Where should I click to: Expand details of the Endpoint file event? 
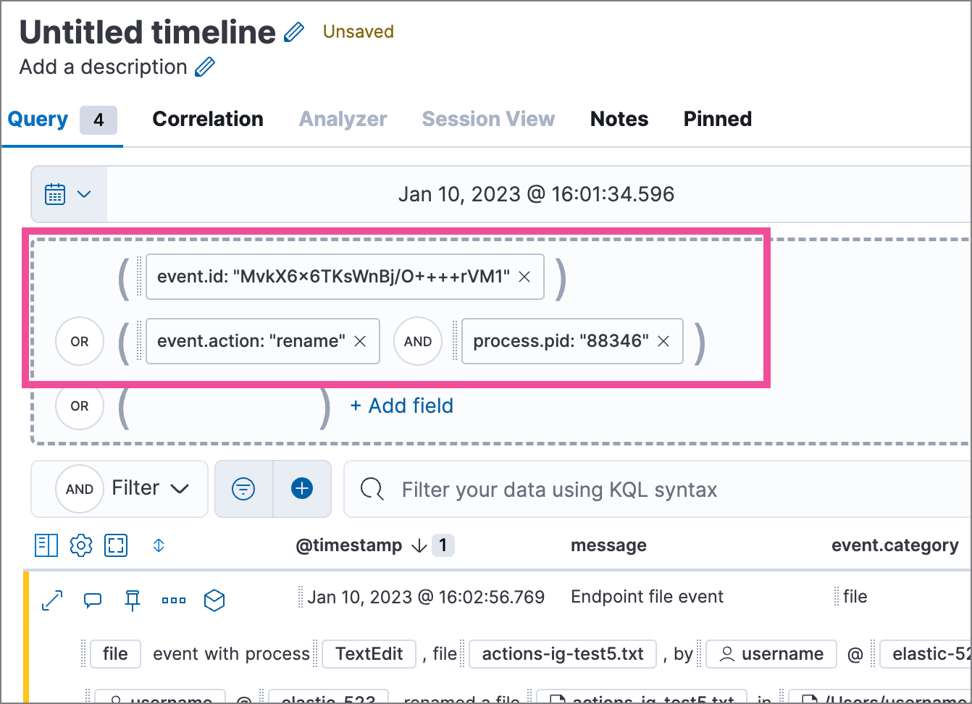click(51, 600)
